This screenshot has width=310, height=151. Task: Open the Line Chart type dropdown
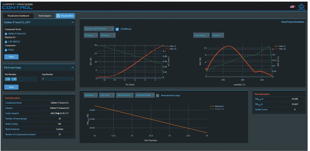pos(107,95)
